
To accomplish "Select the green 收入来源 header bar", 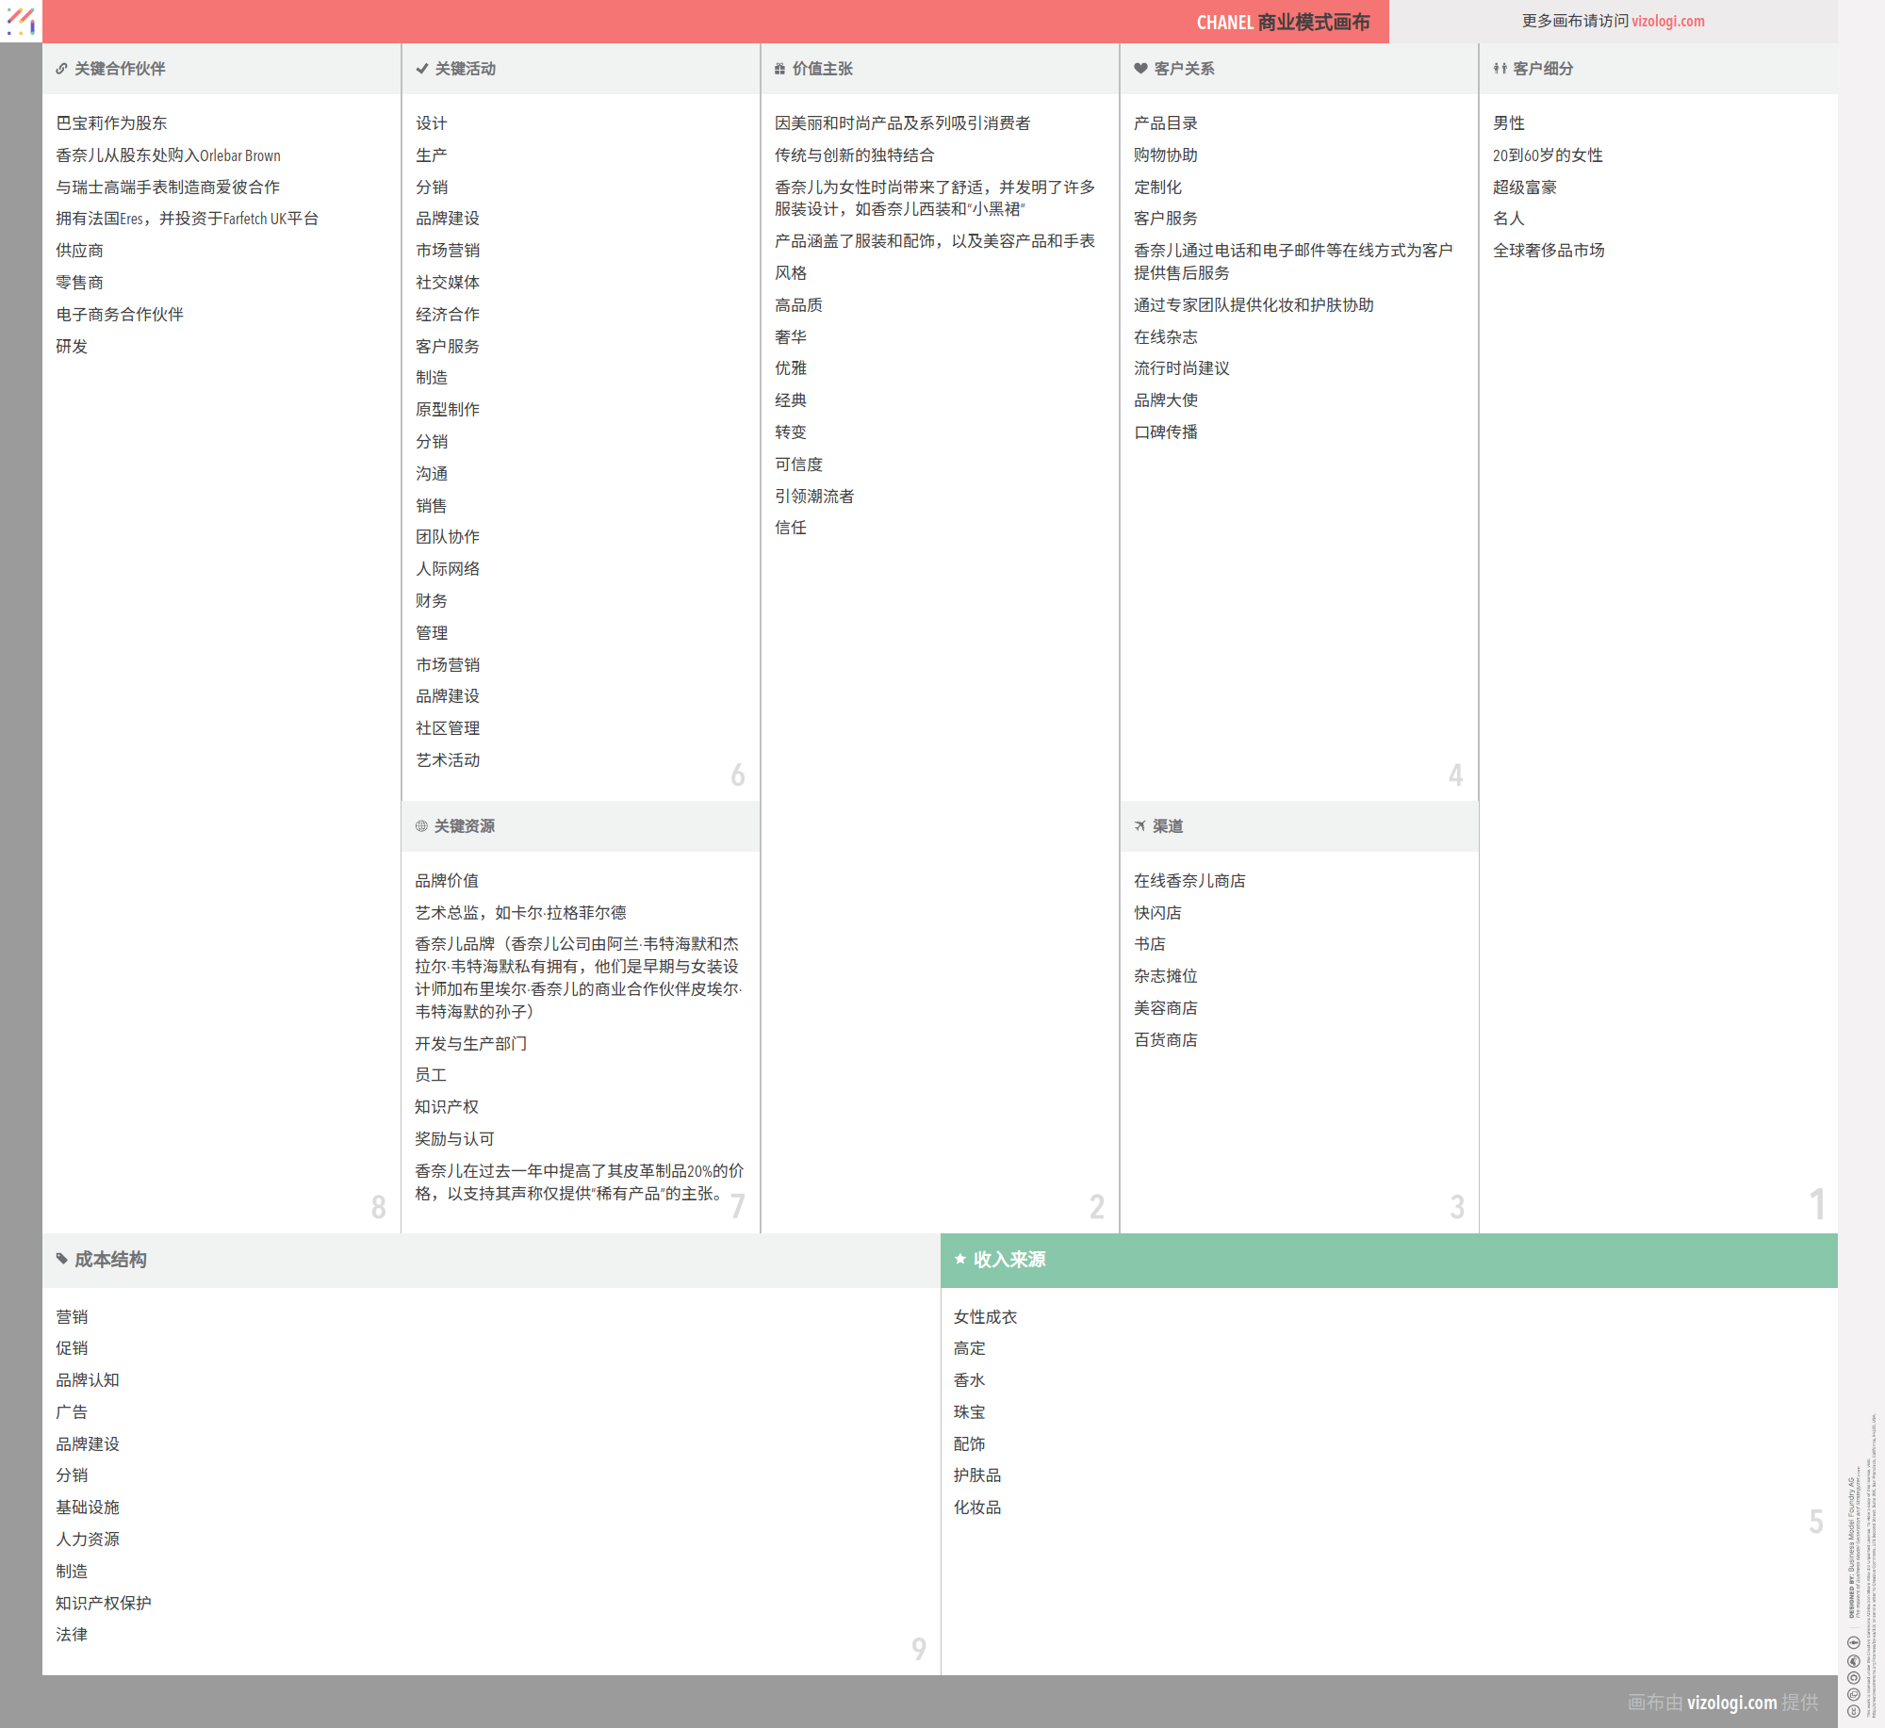I will (x=1388, y=1260).
